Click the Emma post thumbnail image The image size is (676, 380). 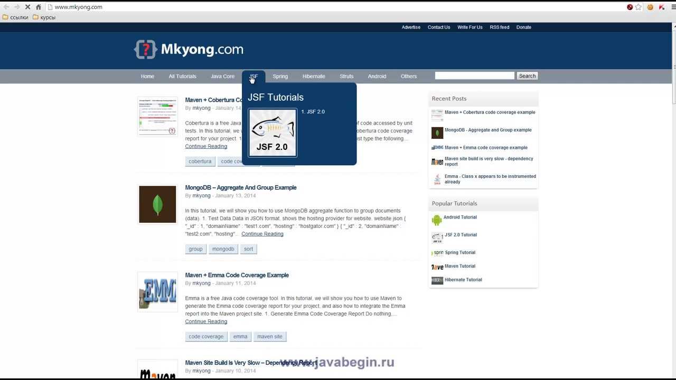157,292
